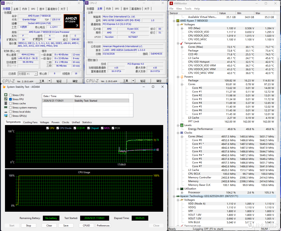Click the memory module icon beside Stress system memory

coord(6,108)
